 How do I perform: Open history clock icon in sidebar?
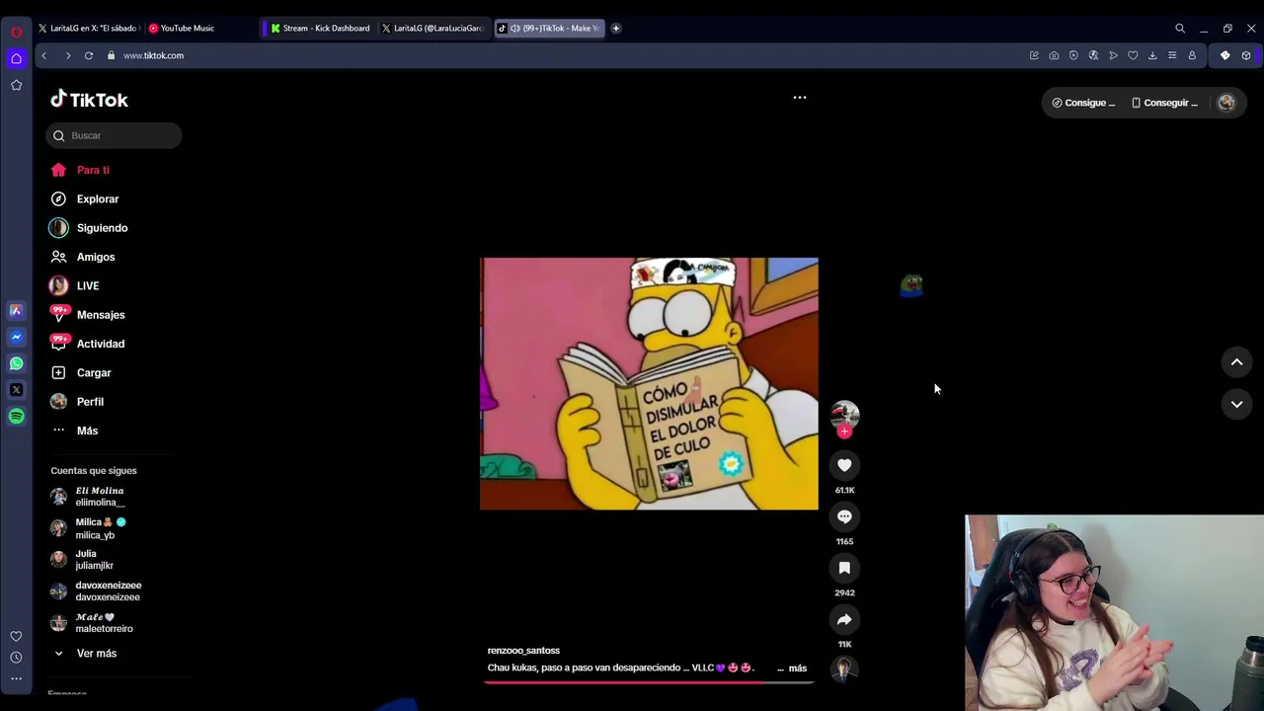pyautogui.click(x=16, y=658)
